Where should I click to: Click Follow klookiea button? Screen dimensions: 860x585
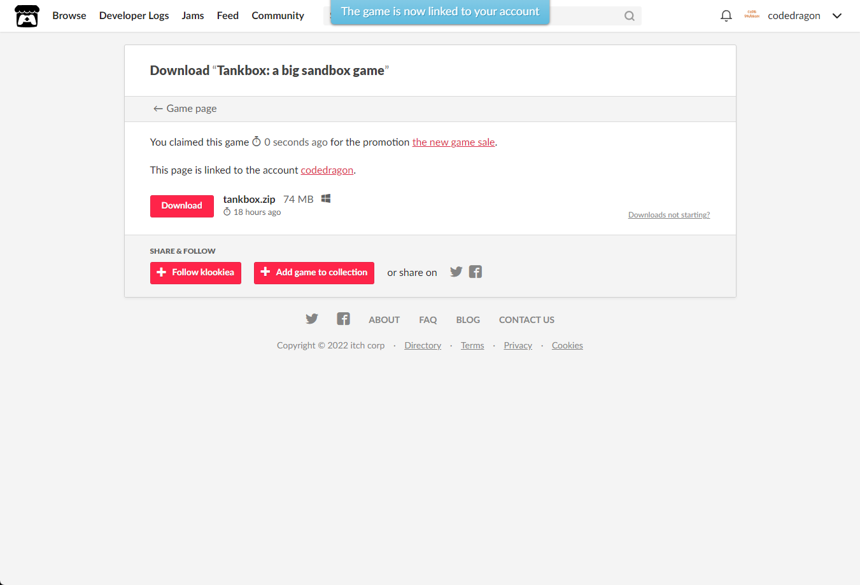click(x=195, y=273)
